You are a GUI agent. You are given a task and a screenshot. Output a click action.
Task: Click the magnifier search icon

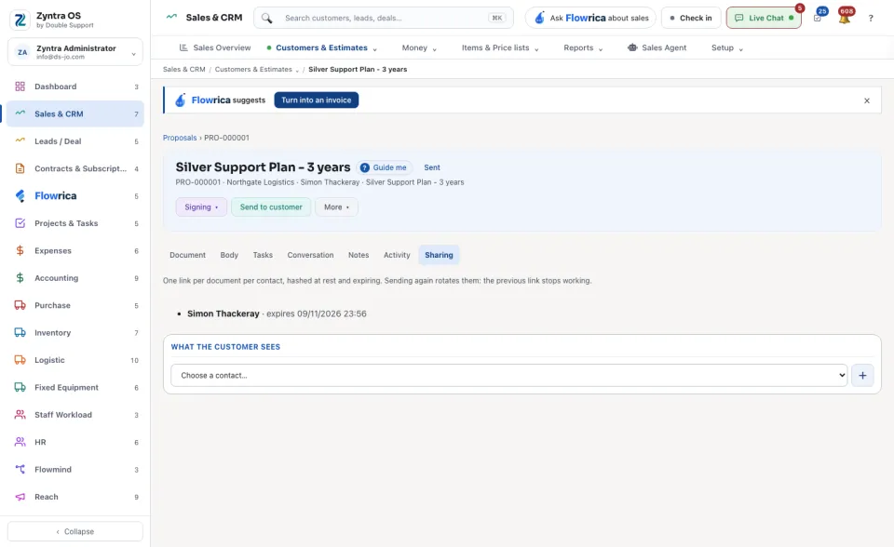267,19
